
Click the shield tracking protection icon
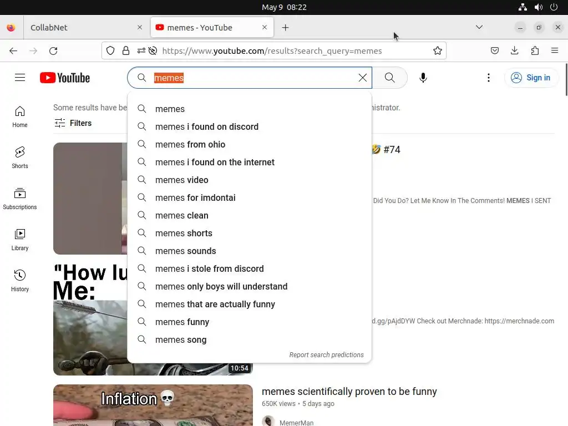110,50
